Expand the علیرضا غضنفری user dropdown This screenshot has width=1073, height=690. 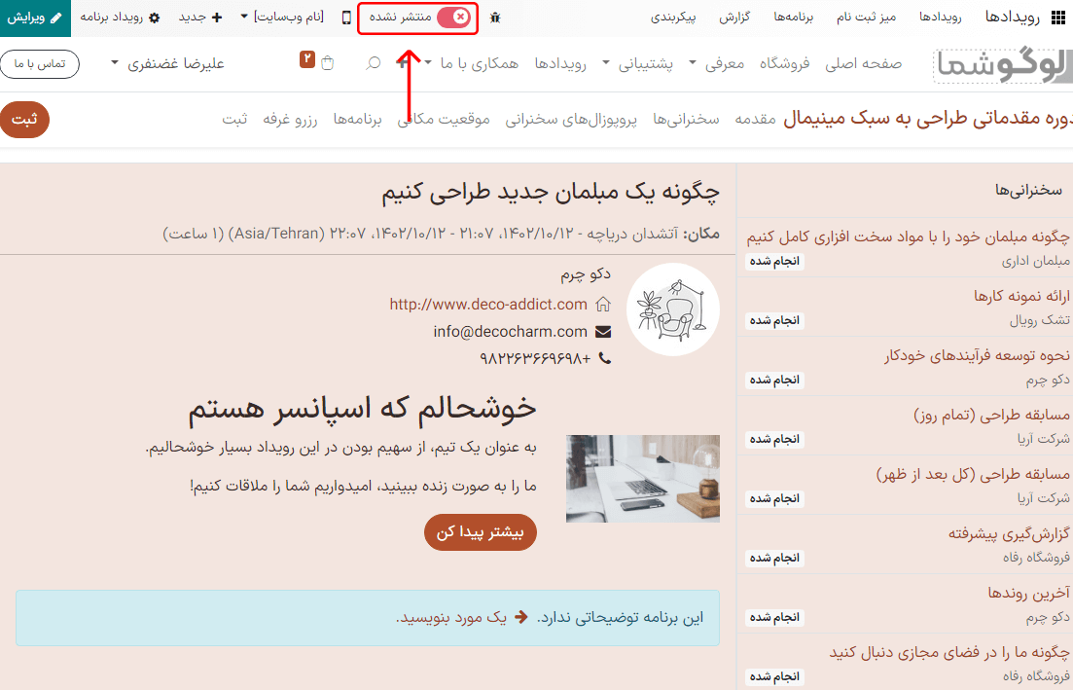(x=168, y=63)
